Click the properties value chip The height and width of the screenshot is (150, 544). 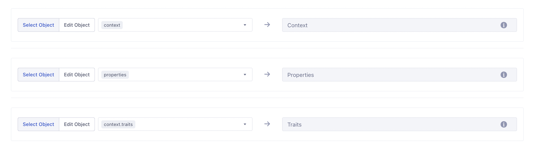pos(115,75)
